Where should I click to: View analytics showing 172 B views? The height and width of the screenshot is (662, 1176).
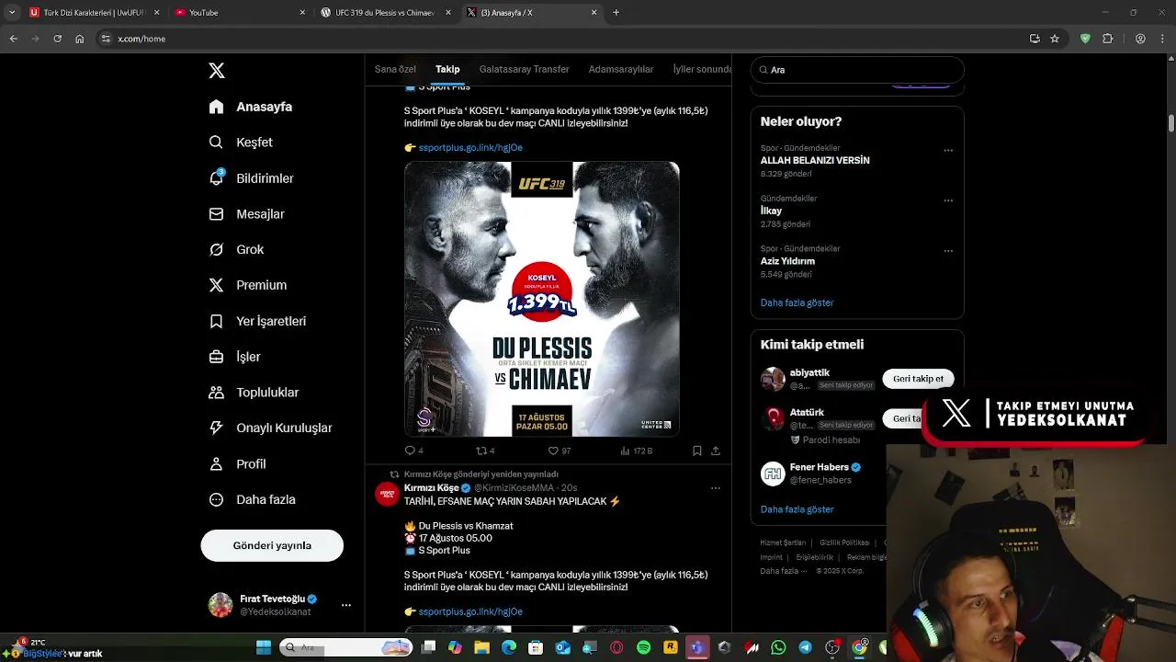coord(637,451)
